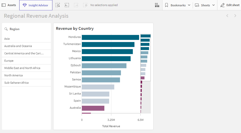Select the Pakistan bar in chart
This screenshot has width=241, height=133.
pyautogui.click(x=101, y=73)
